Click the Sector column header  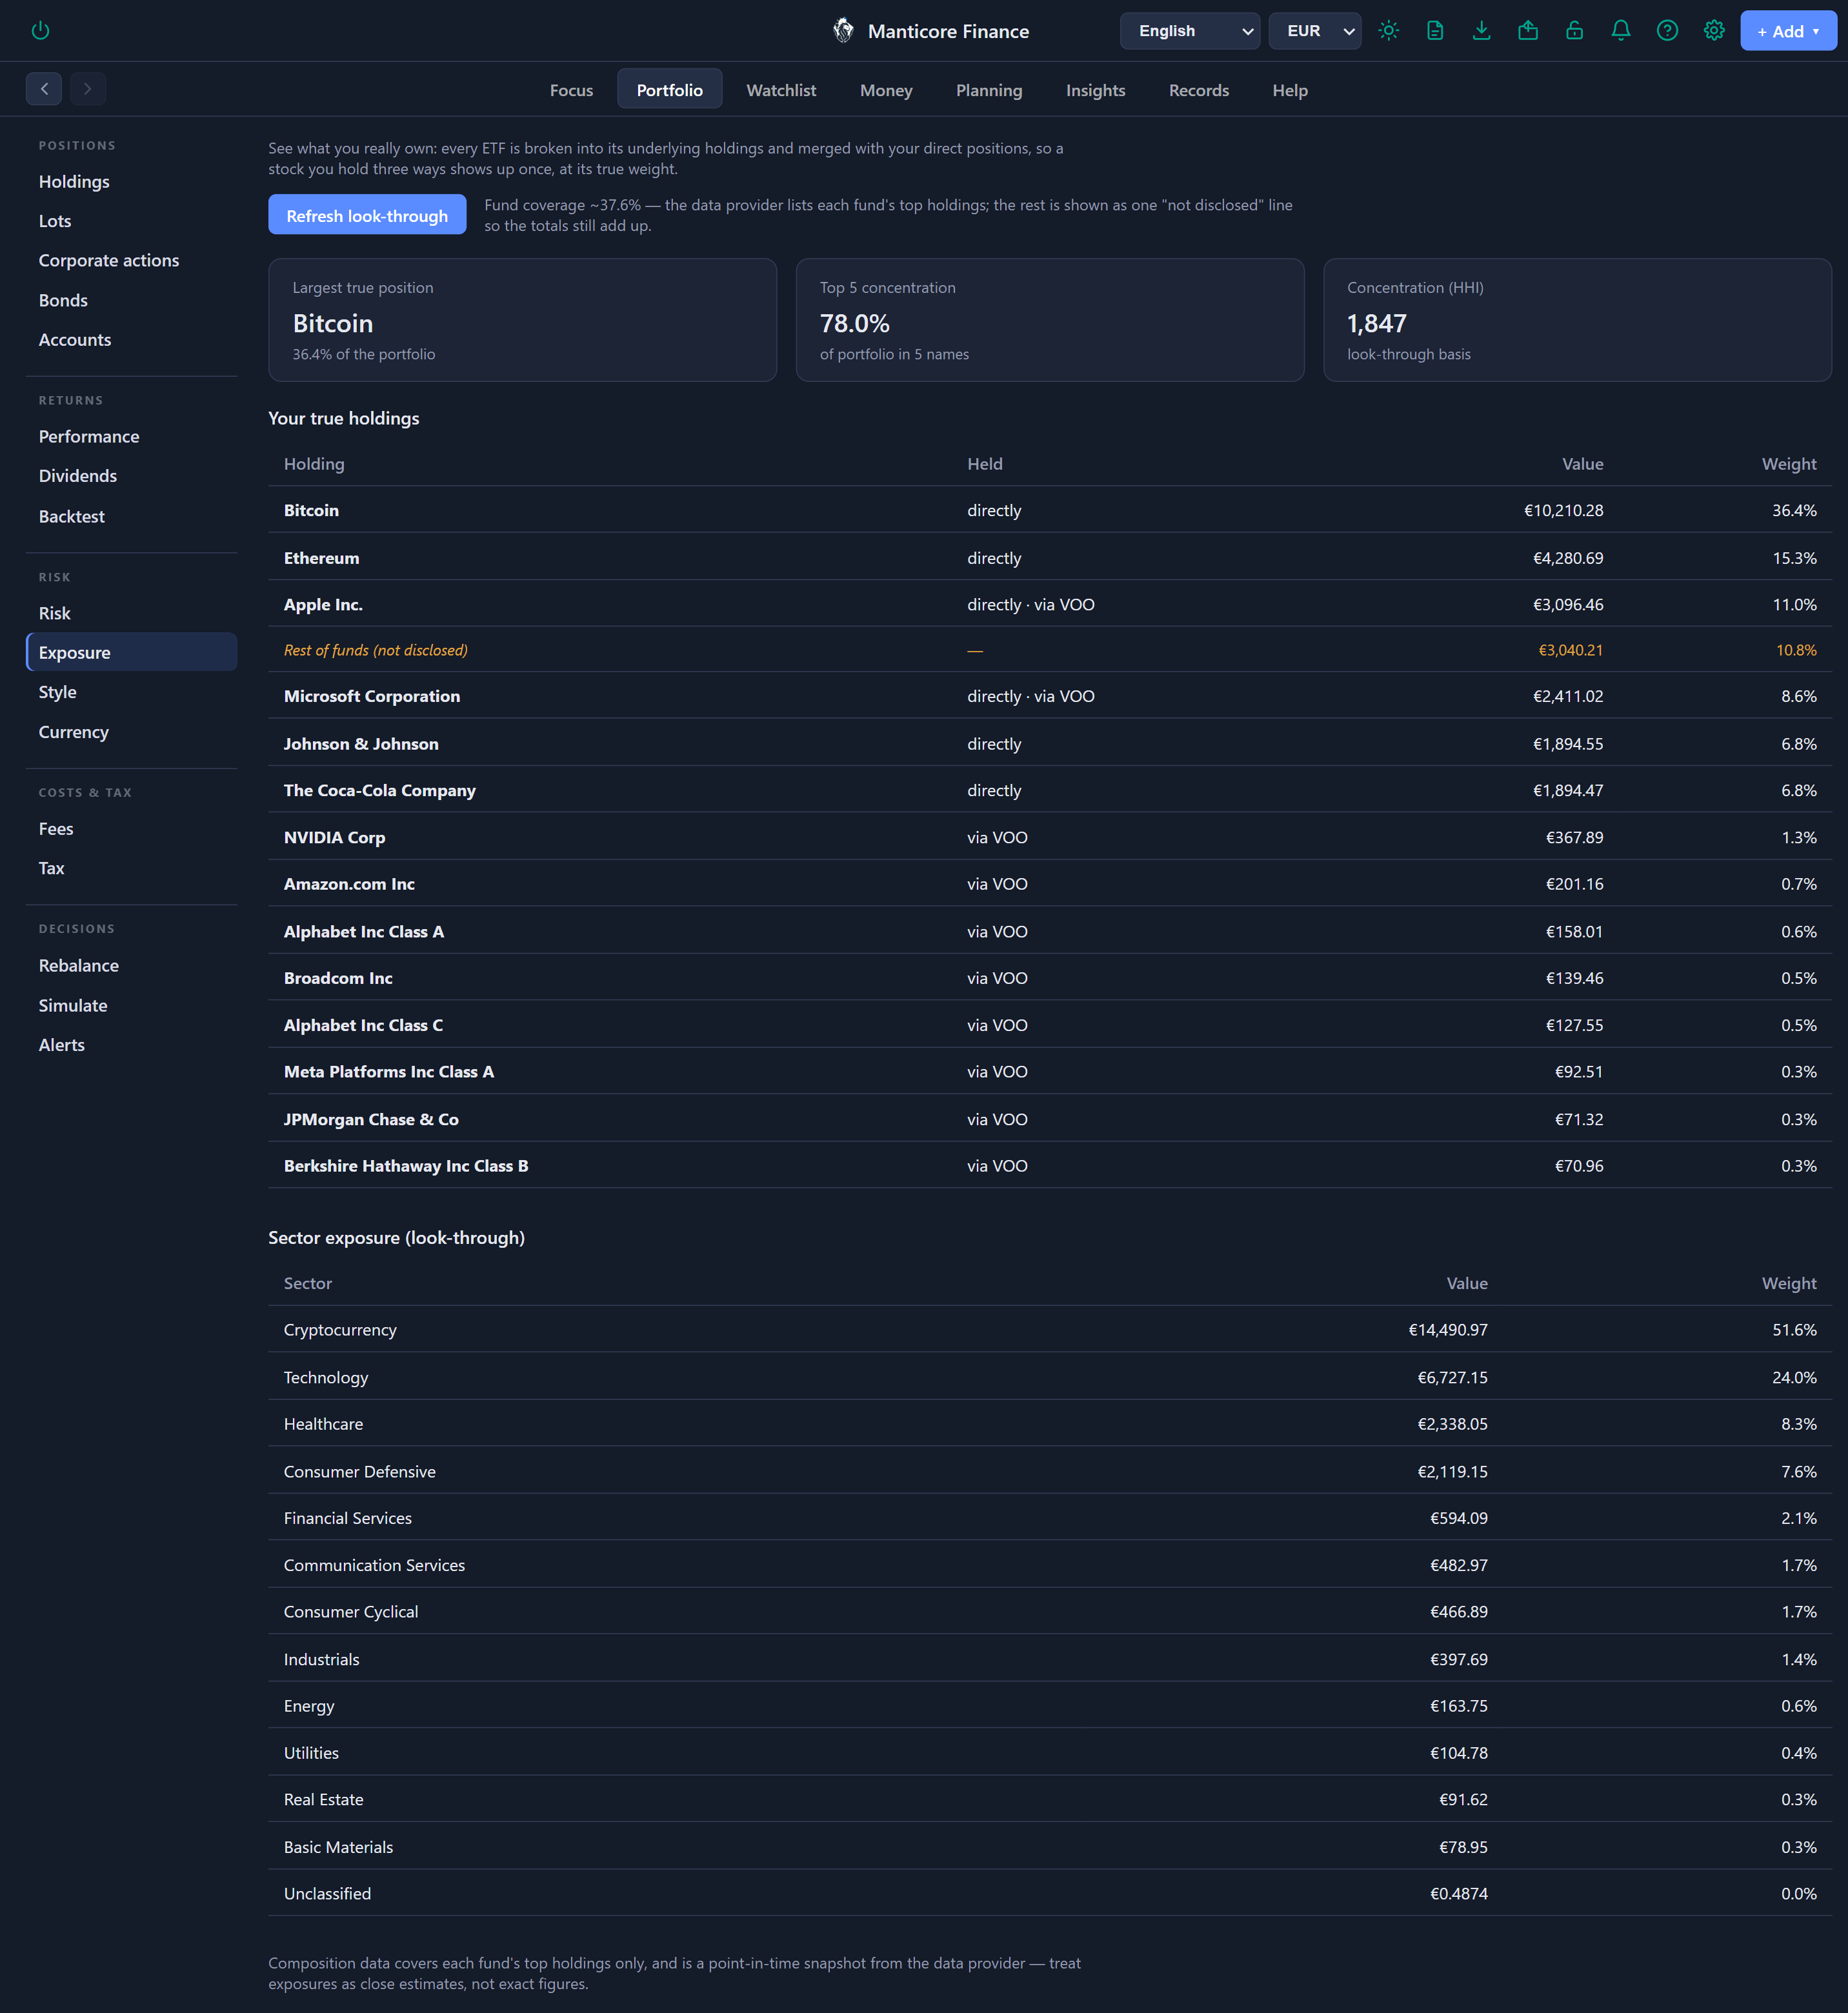point(308,1283)
